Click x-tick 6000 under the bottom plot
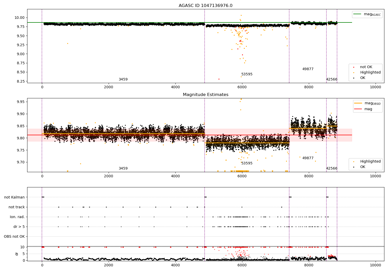This screenshot has height=271, width=388. (242, 265)
